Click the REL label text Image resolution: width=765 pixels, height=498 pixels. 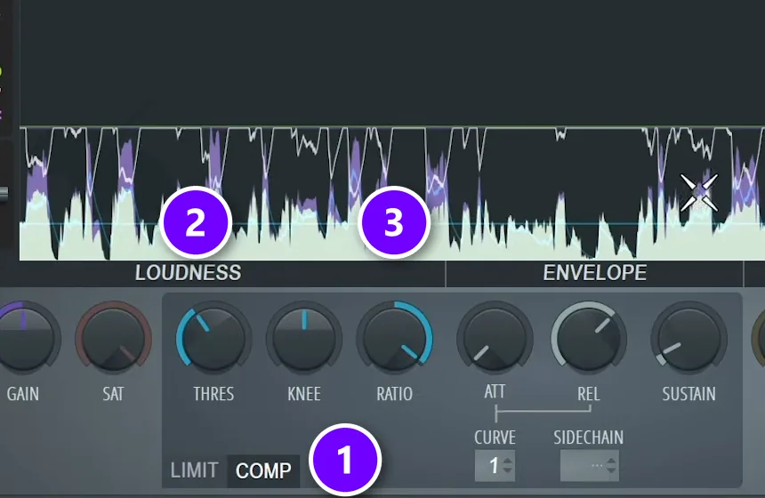[589, 394]
